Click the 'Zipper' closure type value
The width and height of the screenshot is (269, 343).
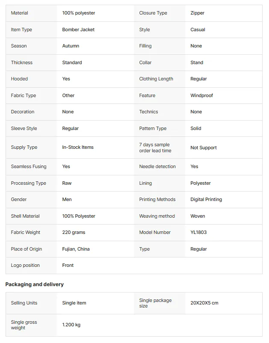tap(197, 13)
